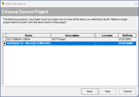Click the empty Location cell of the DOT row
Viewport: 139px width, 97px height.
[x=107, y=39]
